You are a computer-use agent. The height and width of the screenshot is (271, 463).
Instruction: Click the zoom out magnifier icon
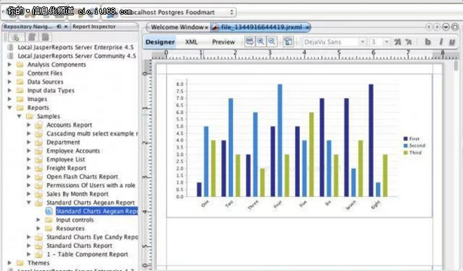tap(272, 41)
